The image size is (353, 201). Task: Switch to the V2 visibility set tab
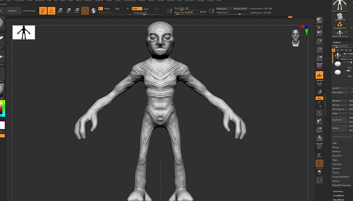coord(338,50)
